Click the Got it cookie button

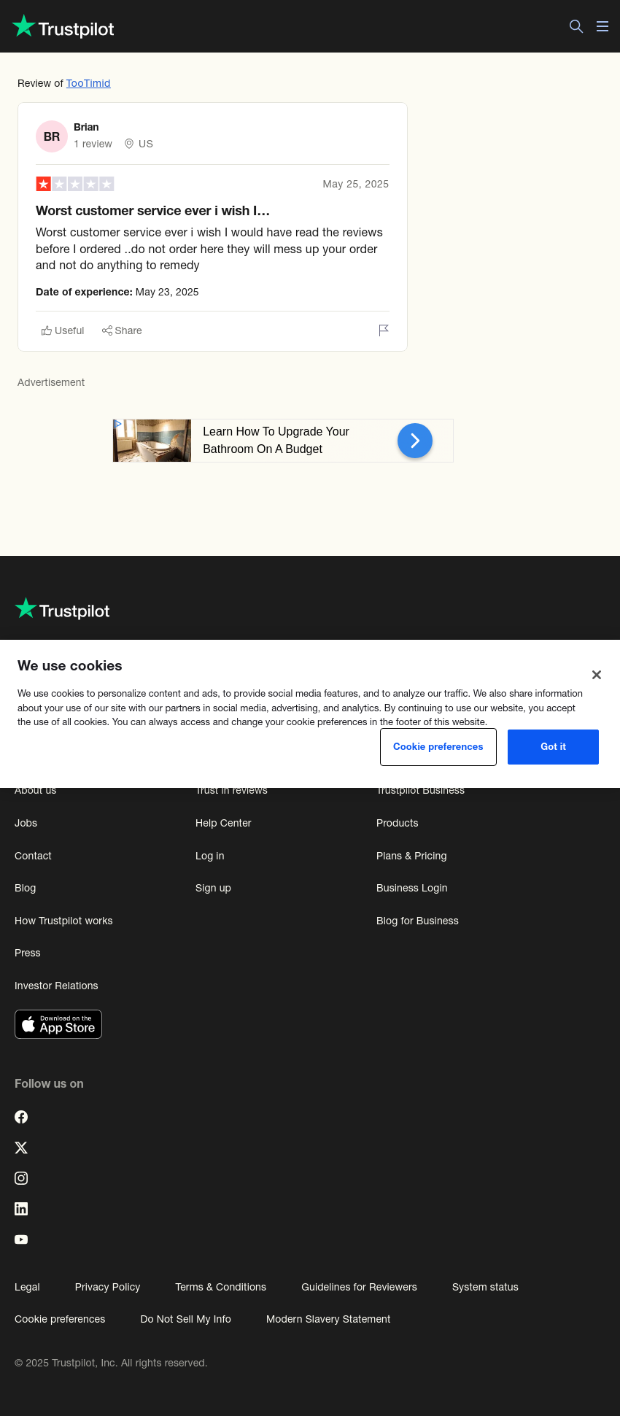[x=553, y=747]
